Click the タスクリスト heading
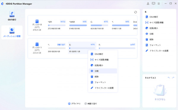Viewport: 178px width, 110px height. point(150,78)
